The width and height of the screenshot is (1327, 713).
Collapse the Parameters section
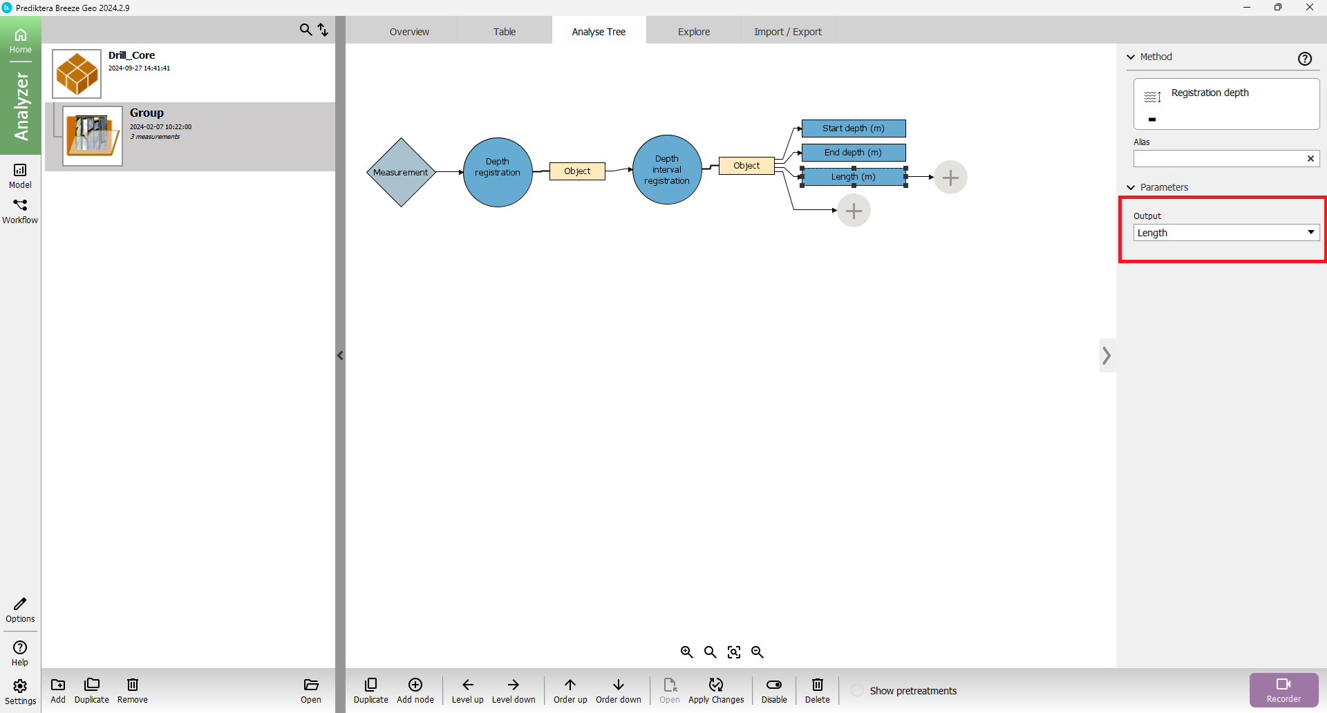tap(1131, 187)
